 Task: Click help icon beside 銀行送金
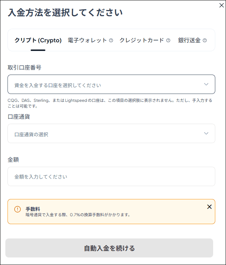point(205,41)
